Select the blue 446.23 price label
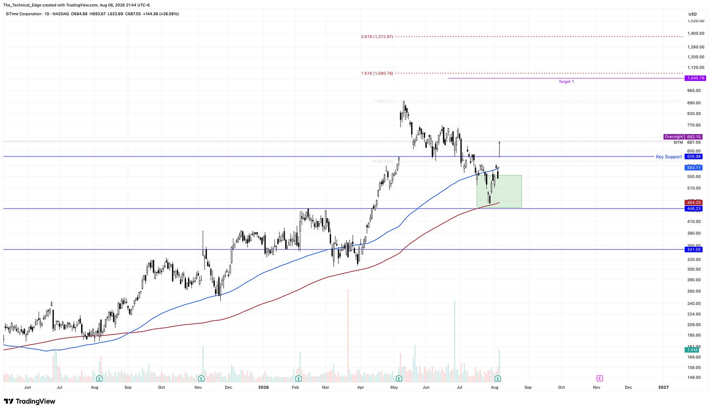Screen dimensions: 711x411 (694, 209)
